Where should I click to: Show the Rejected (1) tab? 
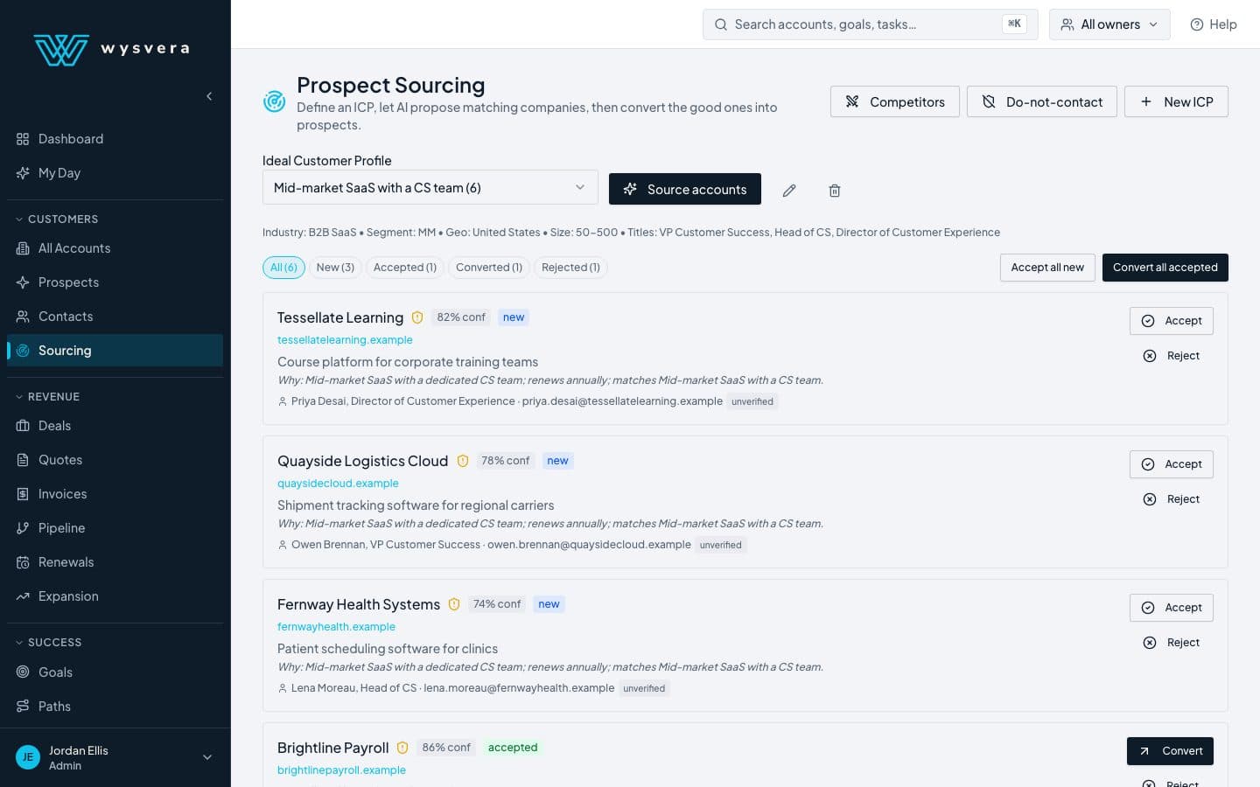(570, 268)
